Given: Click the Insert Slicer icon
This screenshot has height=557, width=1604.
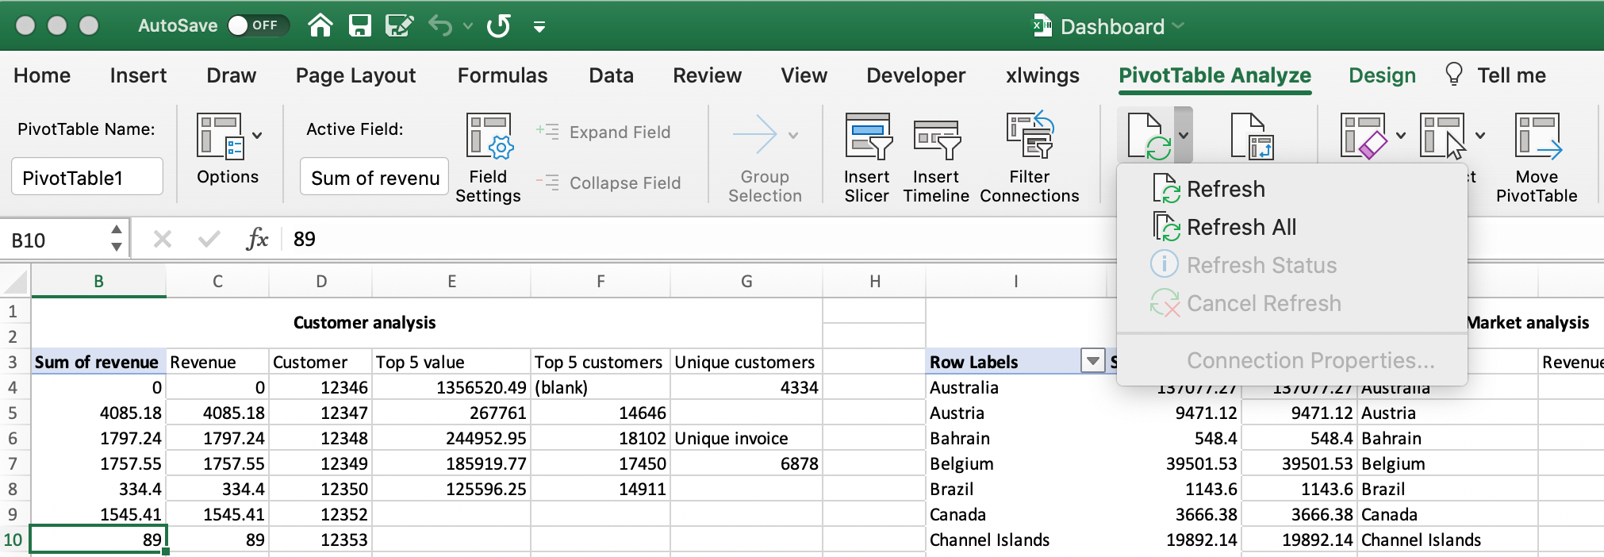Looking at the screenshot, I should 867,136.
